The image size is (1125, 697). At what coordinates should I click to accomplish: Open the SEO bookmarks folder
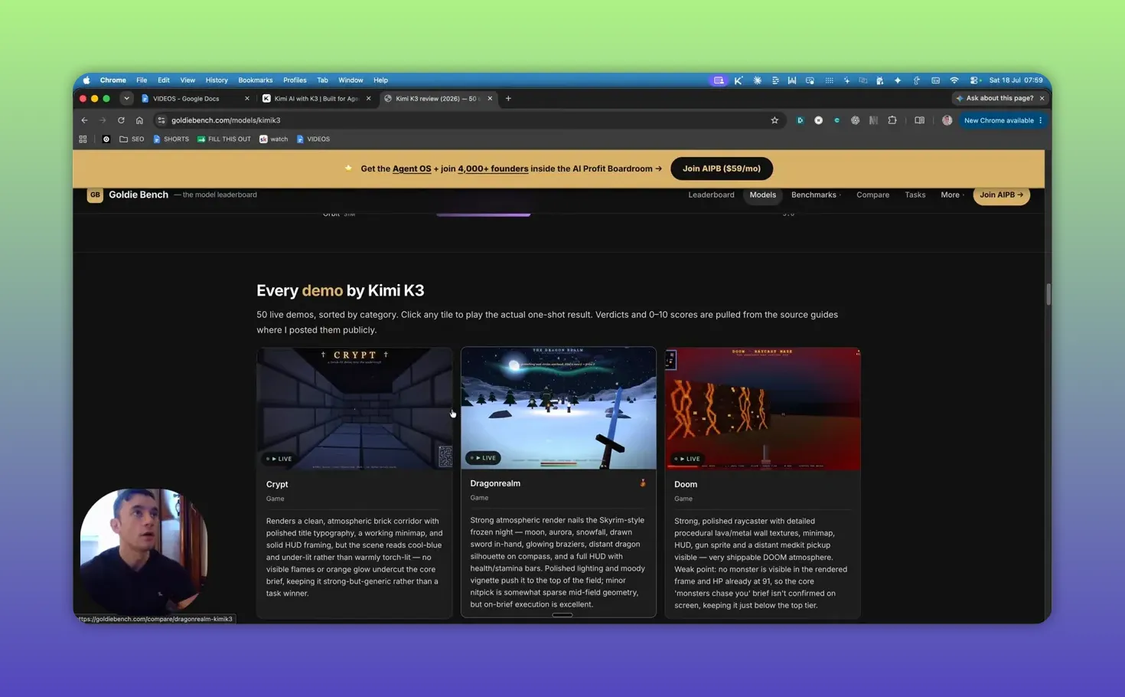pos(132,139)
